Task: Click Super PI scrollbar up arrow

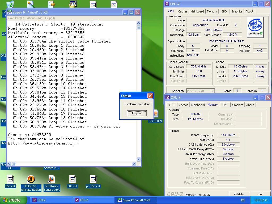Action: [x=138, y=23]
